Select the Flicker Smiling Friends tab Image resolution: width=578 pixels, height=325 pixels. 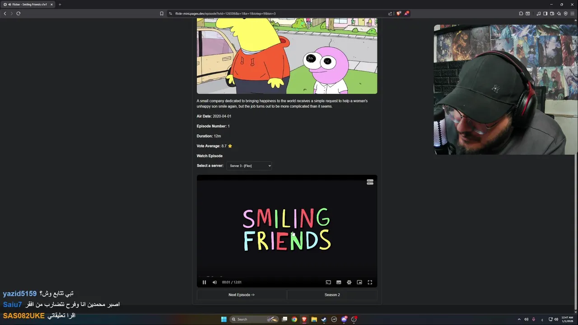[28, 5]
